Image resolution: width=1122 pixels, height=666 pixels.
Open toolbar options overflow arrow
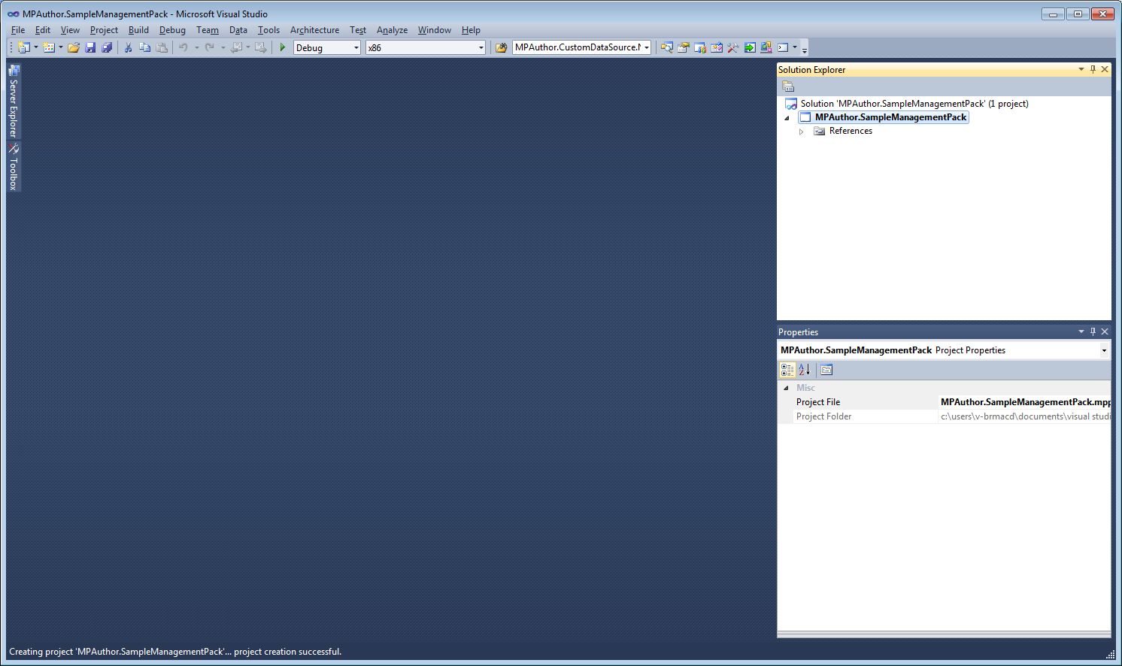click(x=805, y=50)
